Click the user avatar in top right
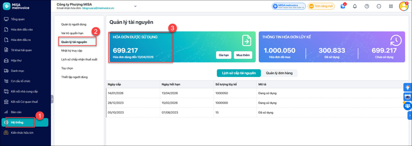412x146 pixels. coord(404,6)
